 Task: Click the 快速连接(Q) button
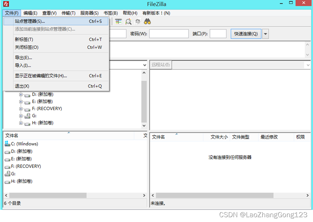coord(246,34)
